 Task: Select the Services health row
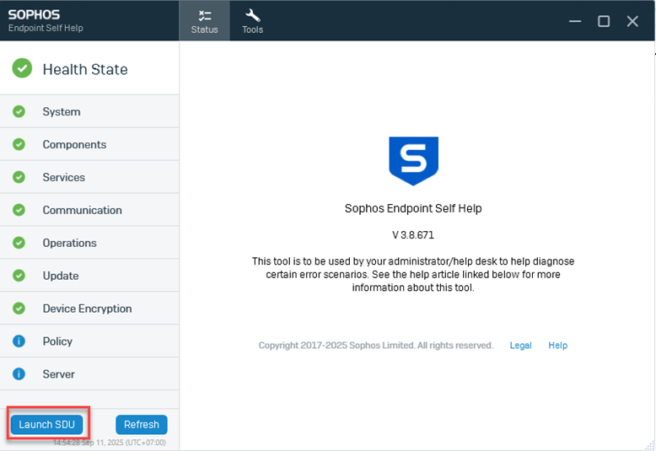point(89,177)
